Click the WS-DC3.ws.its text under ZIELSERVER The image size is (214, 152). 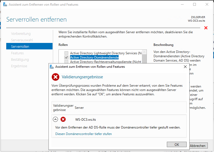tap(196, 21)
